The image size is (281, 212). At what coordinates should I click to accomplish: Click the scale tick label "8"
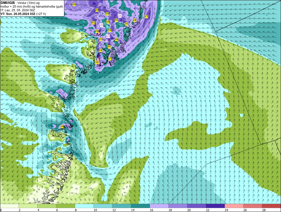point(76,210)
